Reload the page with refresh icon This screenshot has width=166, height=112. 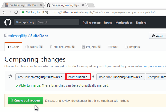click(x=16, y=12)
